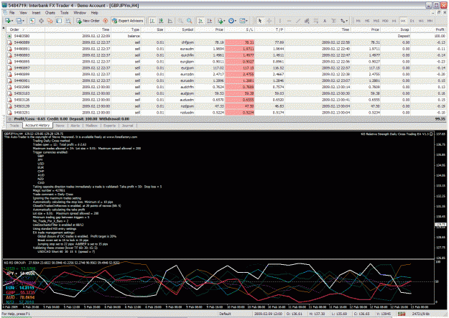Launch MetaEditor from the toolbar

click(x=106, y=21)
